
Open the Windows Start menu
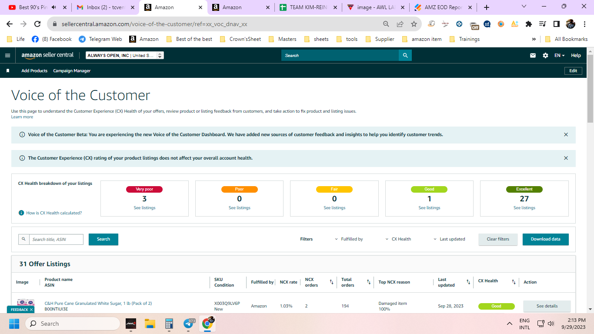coord(14,324)
